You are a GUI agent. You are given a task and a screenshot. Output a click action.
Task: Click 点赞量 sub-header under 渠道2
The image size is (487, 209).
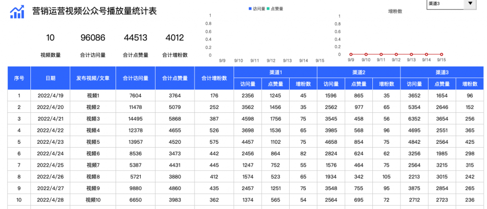pyautogui.click(x=359, y=84)
